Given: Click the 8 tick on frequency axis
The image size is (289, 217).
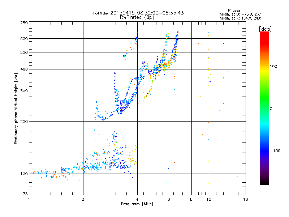Looking at the screenshot, I should click(191, 199).
